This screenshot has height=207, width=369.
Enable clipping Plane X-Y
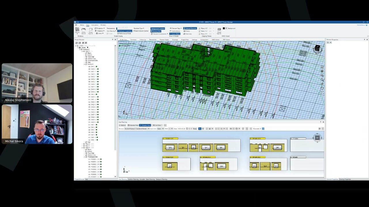pyautogui.click(x=203, y=34)
